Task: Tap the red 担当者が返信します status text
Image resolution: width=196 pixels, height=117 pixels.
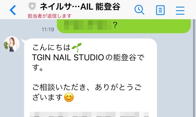Action: point(50,16)
